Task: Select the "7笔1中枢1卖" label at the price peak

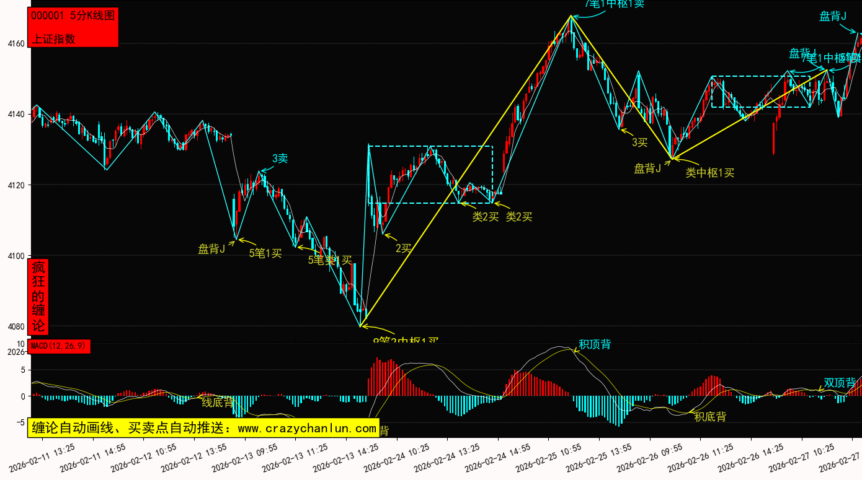Action: 615,4
